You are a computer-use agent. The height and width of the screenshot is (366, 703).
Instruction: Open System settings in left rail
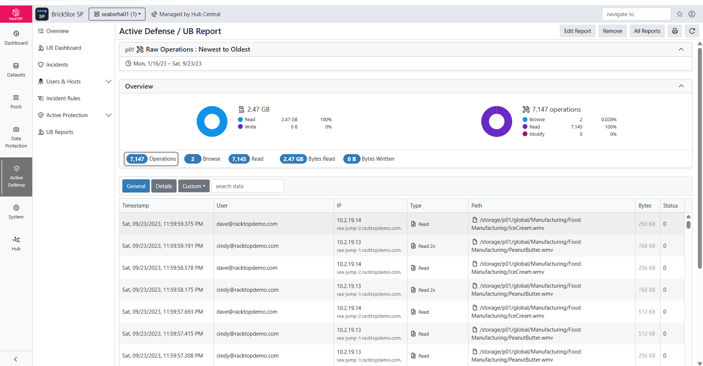coord(16,212)
